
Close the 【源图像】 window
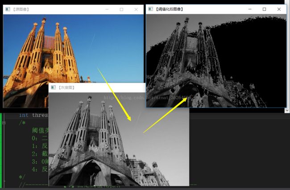coord(136,9)
